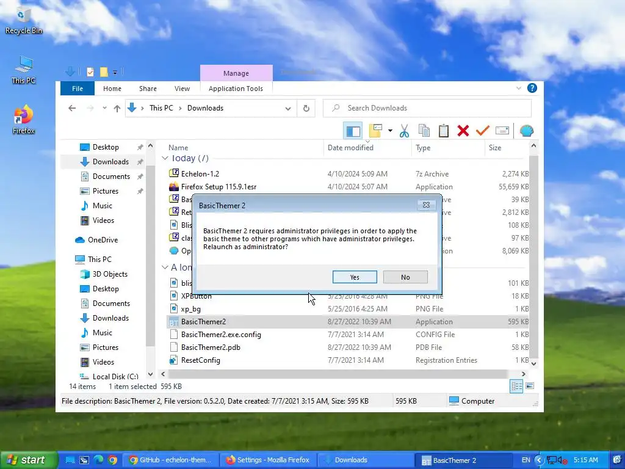Screen dimensions: 625x469
Task: Toggle the preview pane toolbar icon
Action: [353, 131]
